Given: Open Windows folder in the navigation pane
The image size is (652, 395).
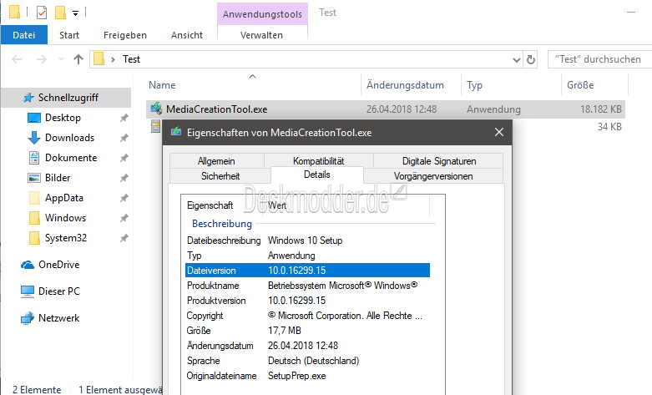Looking at the screenshot, I should click(65, 217).
